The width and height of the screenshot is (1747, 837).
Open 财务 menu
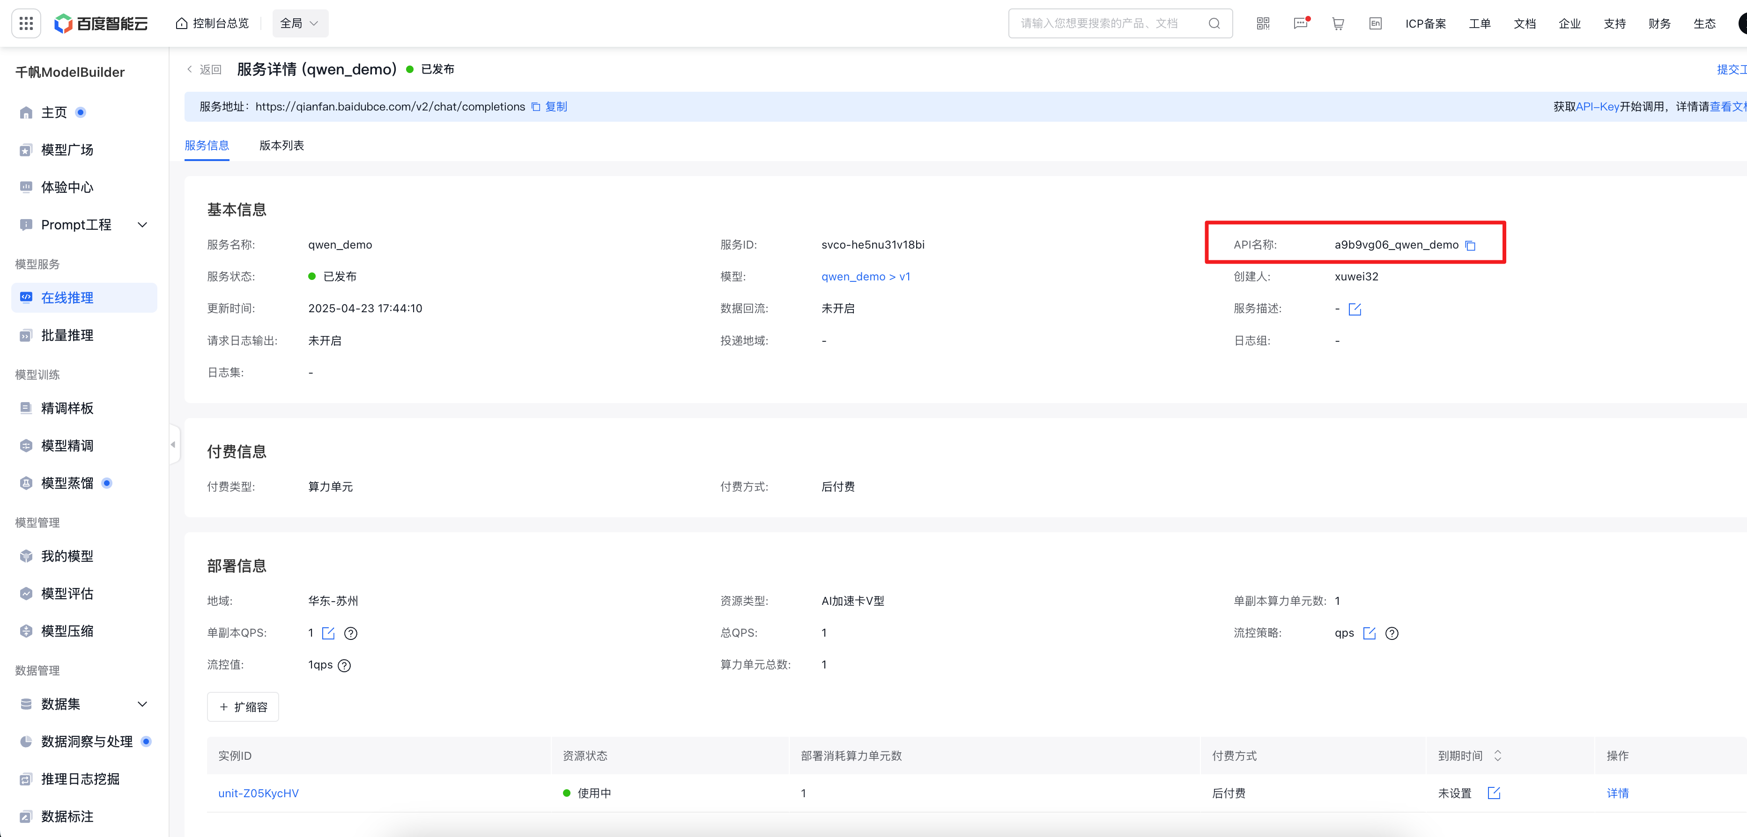click(x=1659, y=24)
